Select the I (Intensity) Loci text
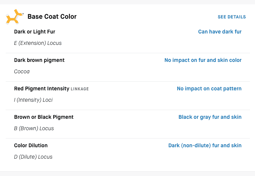 [33, 100]
